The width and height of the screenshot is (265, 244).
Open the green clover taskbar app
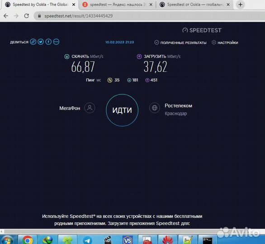67,239
